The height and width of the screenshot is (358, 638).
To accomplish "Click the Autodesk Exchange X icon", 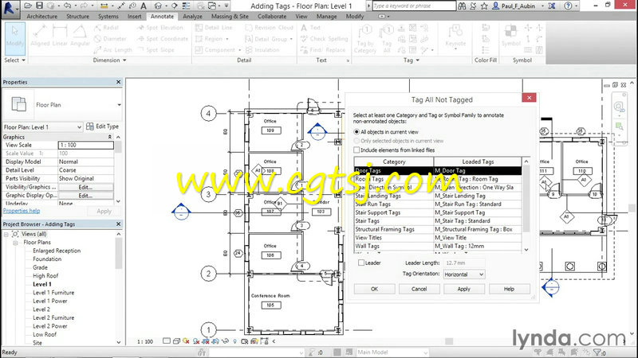I will pyautogui.click(x=552, y=6).
